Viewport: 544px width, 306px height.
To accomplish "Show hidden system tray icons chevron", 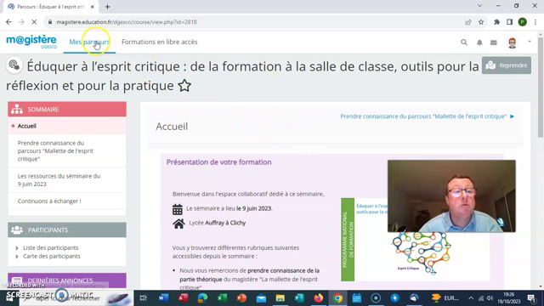I will 471,298.
